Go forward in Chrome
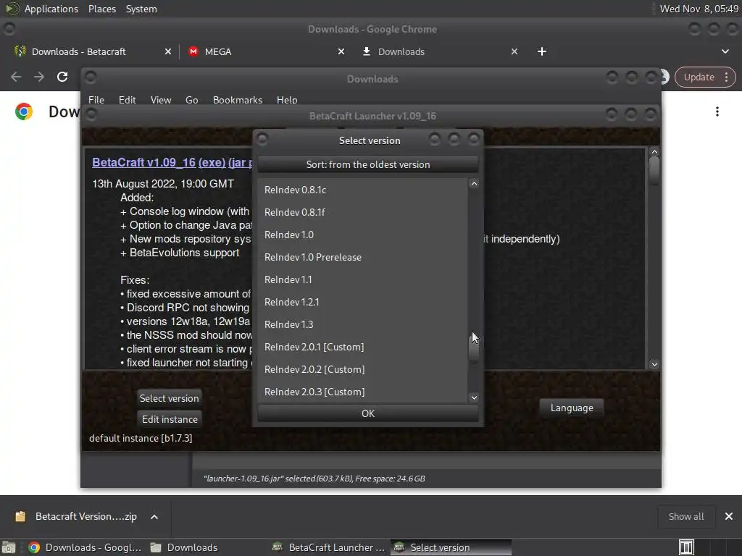Screen dimensions: 742x556 click(x=39, y=77)
